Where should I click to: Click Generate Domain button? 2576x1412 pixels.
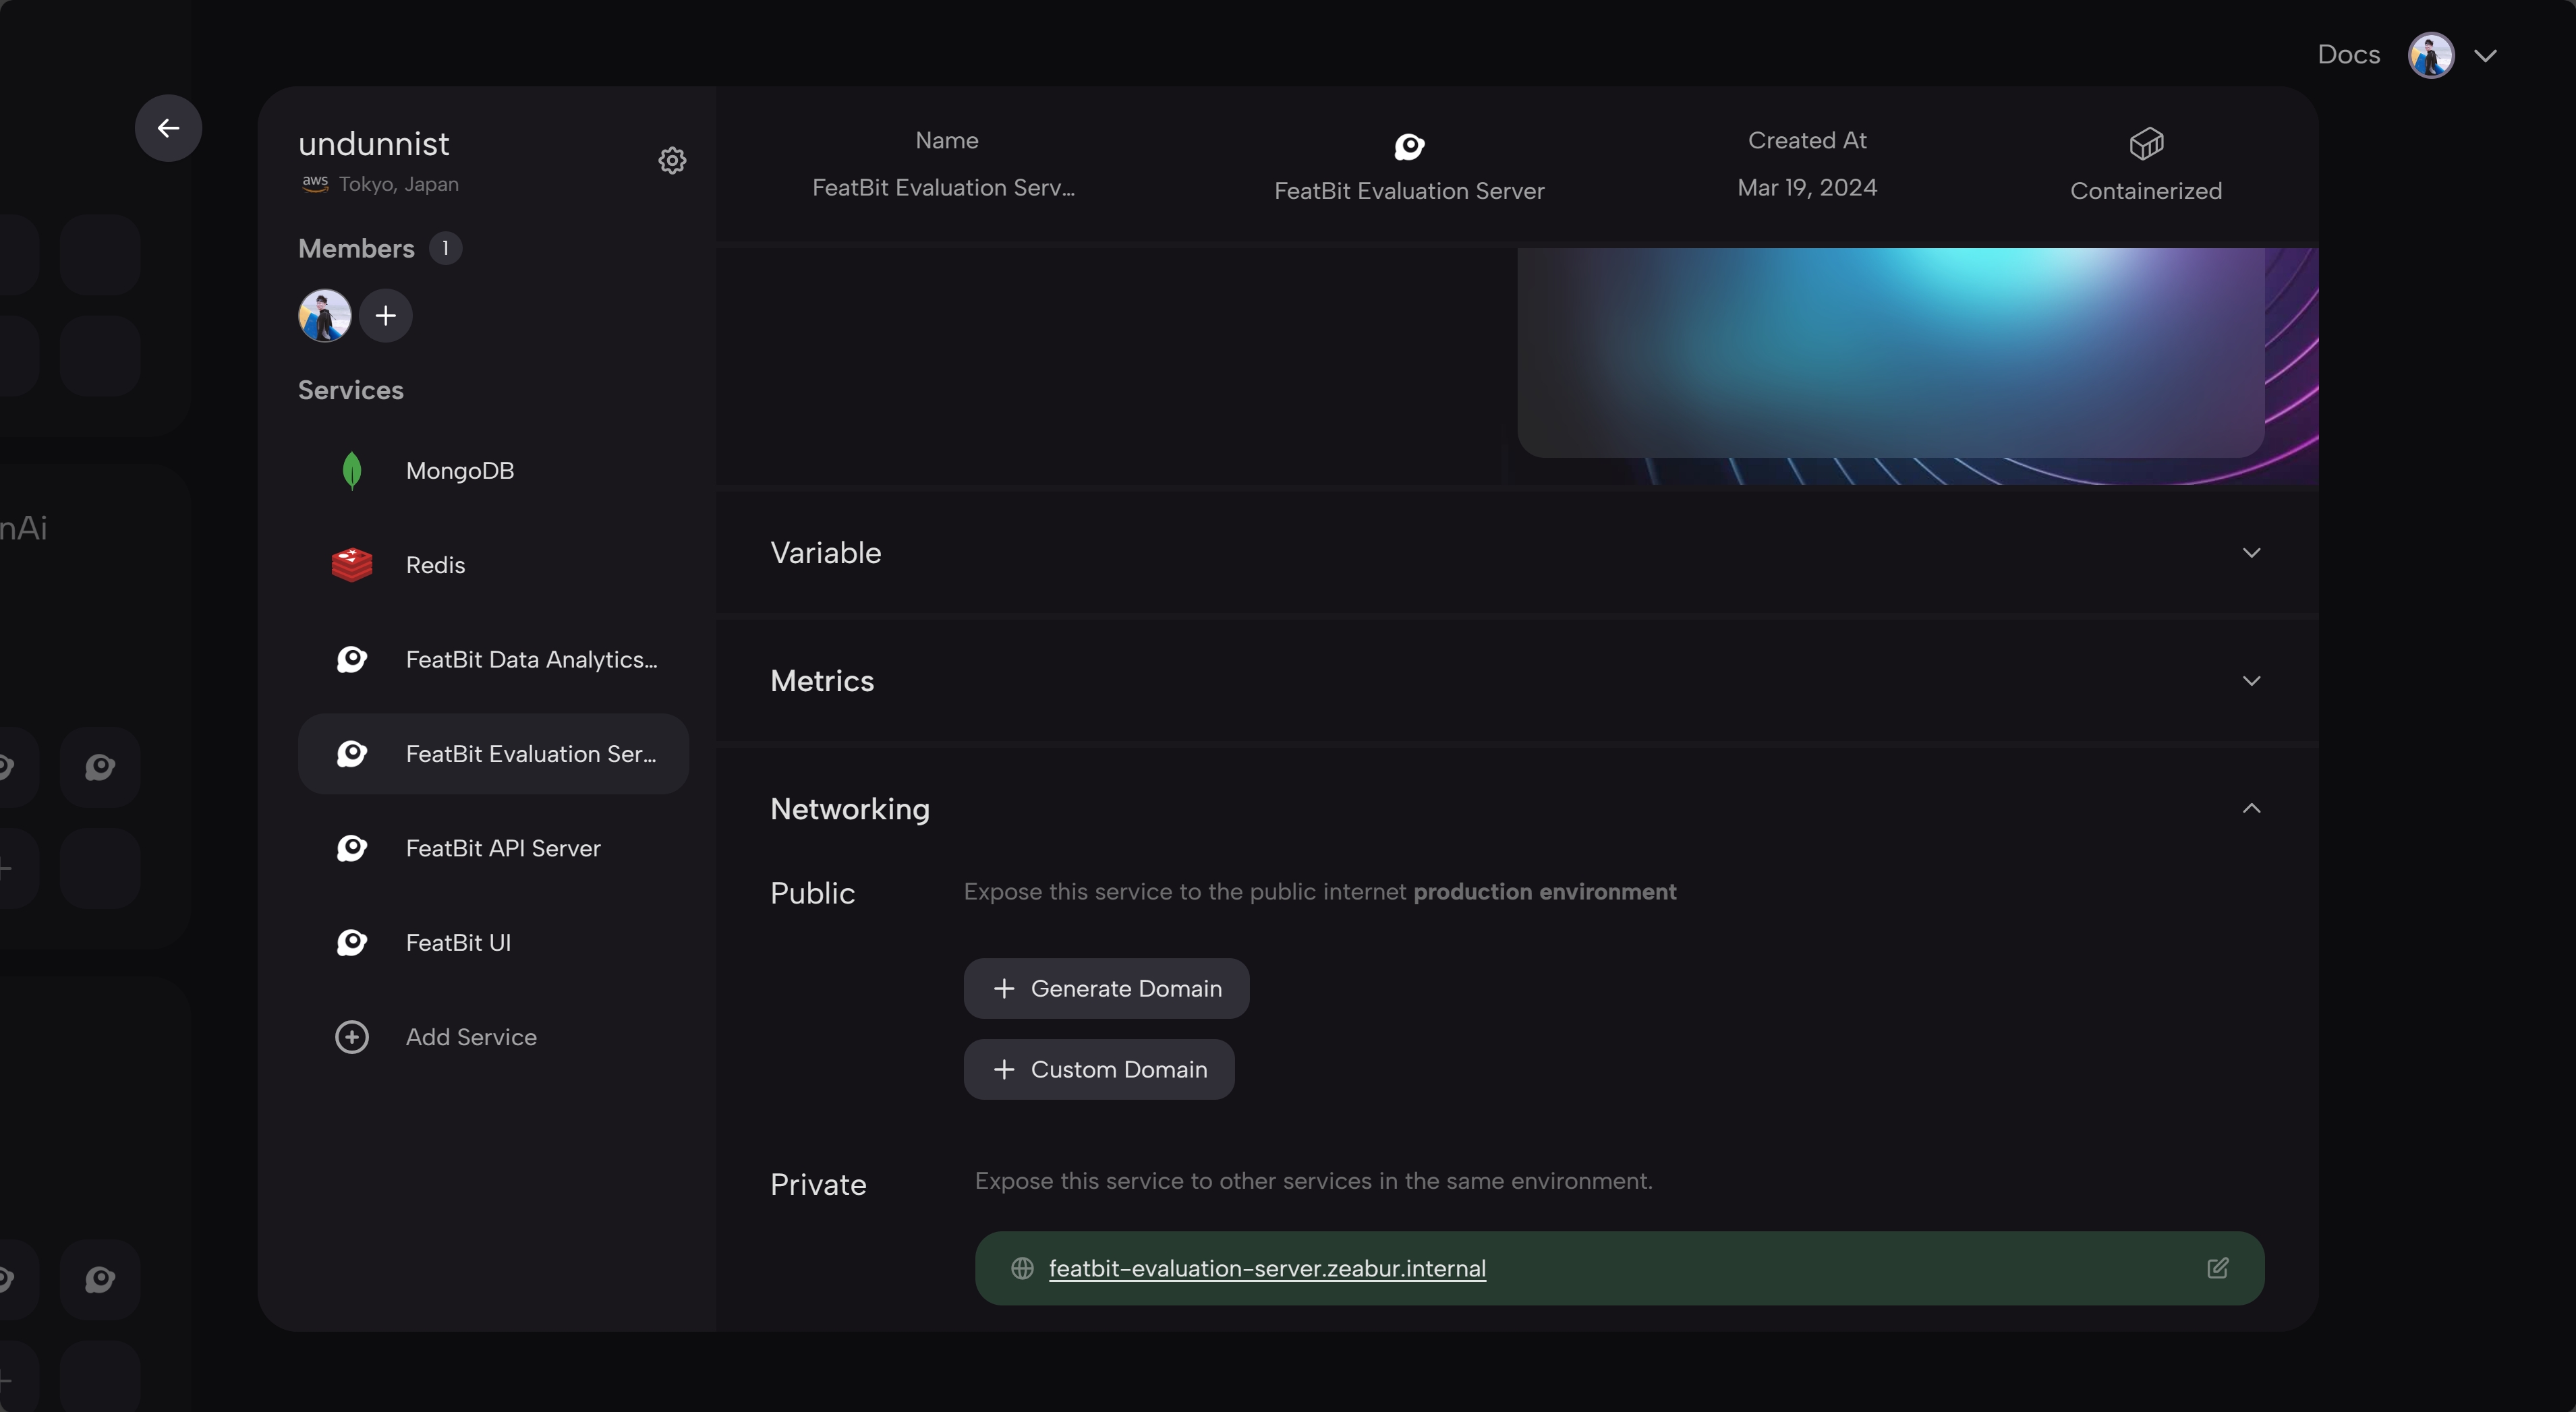coord(1106,988)
